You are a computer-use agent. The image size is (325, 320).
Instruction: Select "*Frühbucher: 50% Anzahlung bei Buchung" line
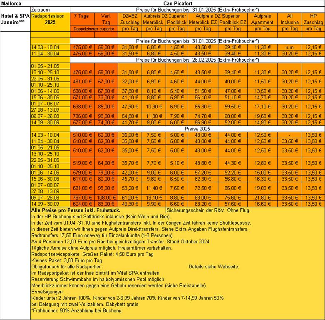76,311
